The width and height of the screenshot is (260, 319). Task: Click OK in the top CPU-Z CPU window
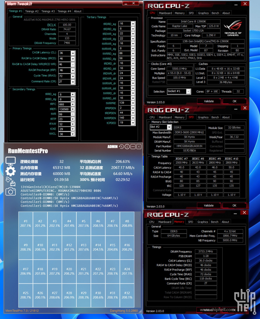(235, 101)
